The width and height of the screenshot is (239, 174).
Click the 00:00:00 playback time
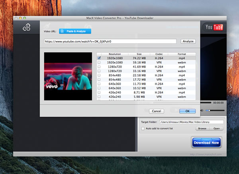pyautogui.click(x=218, y=103)
